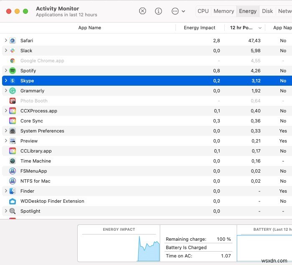This screenshot has height=265, width=292.
Task: Open the Disk tab
Action: pyautogui.click(x=267, y=11)
